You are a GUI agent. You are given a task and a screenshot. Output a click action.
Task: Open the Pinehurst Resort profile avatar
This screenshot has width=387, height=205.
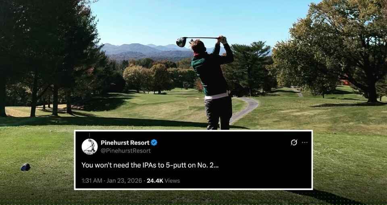[89, 146]
